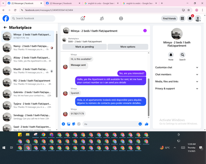The width and height of the screenshot is (206, 164).
Task: Open File Explorer from the taskbar
Action: coord(28,135)
